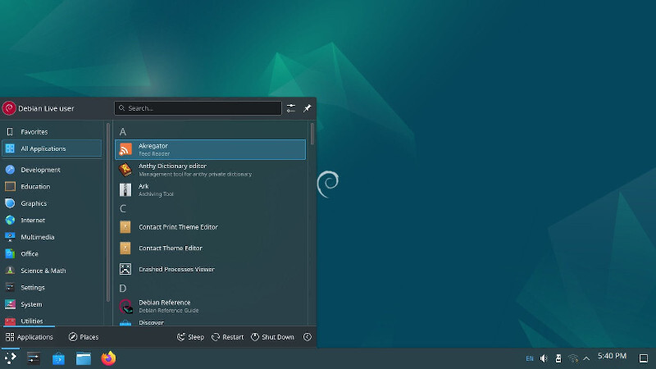Click the application list scrollbar
Image resolution: width=656 pixels, height=369 pixels.
click(312, 134)
